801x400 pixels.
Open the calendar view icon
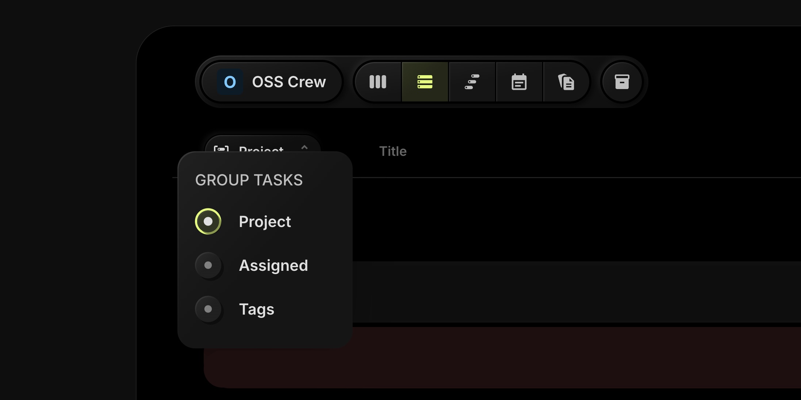[519, 82]
